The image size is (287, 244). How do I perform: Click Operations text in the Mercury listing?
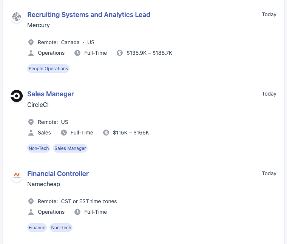[x=51, y=53]
